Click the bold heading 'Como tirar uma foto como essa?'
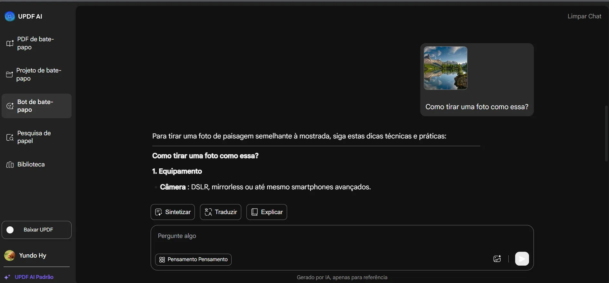609x283 pixels. coord(205,156)
